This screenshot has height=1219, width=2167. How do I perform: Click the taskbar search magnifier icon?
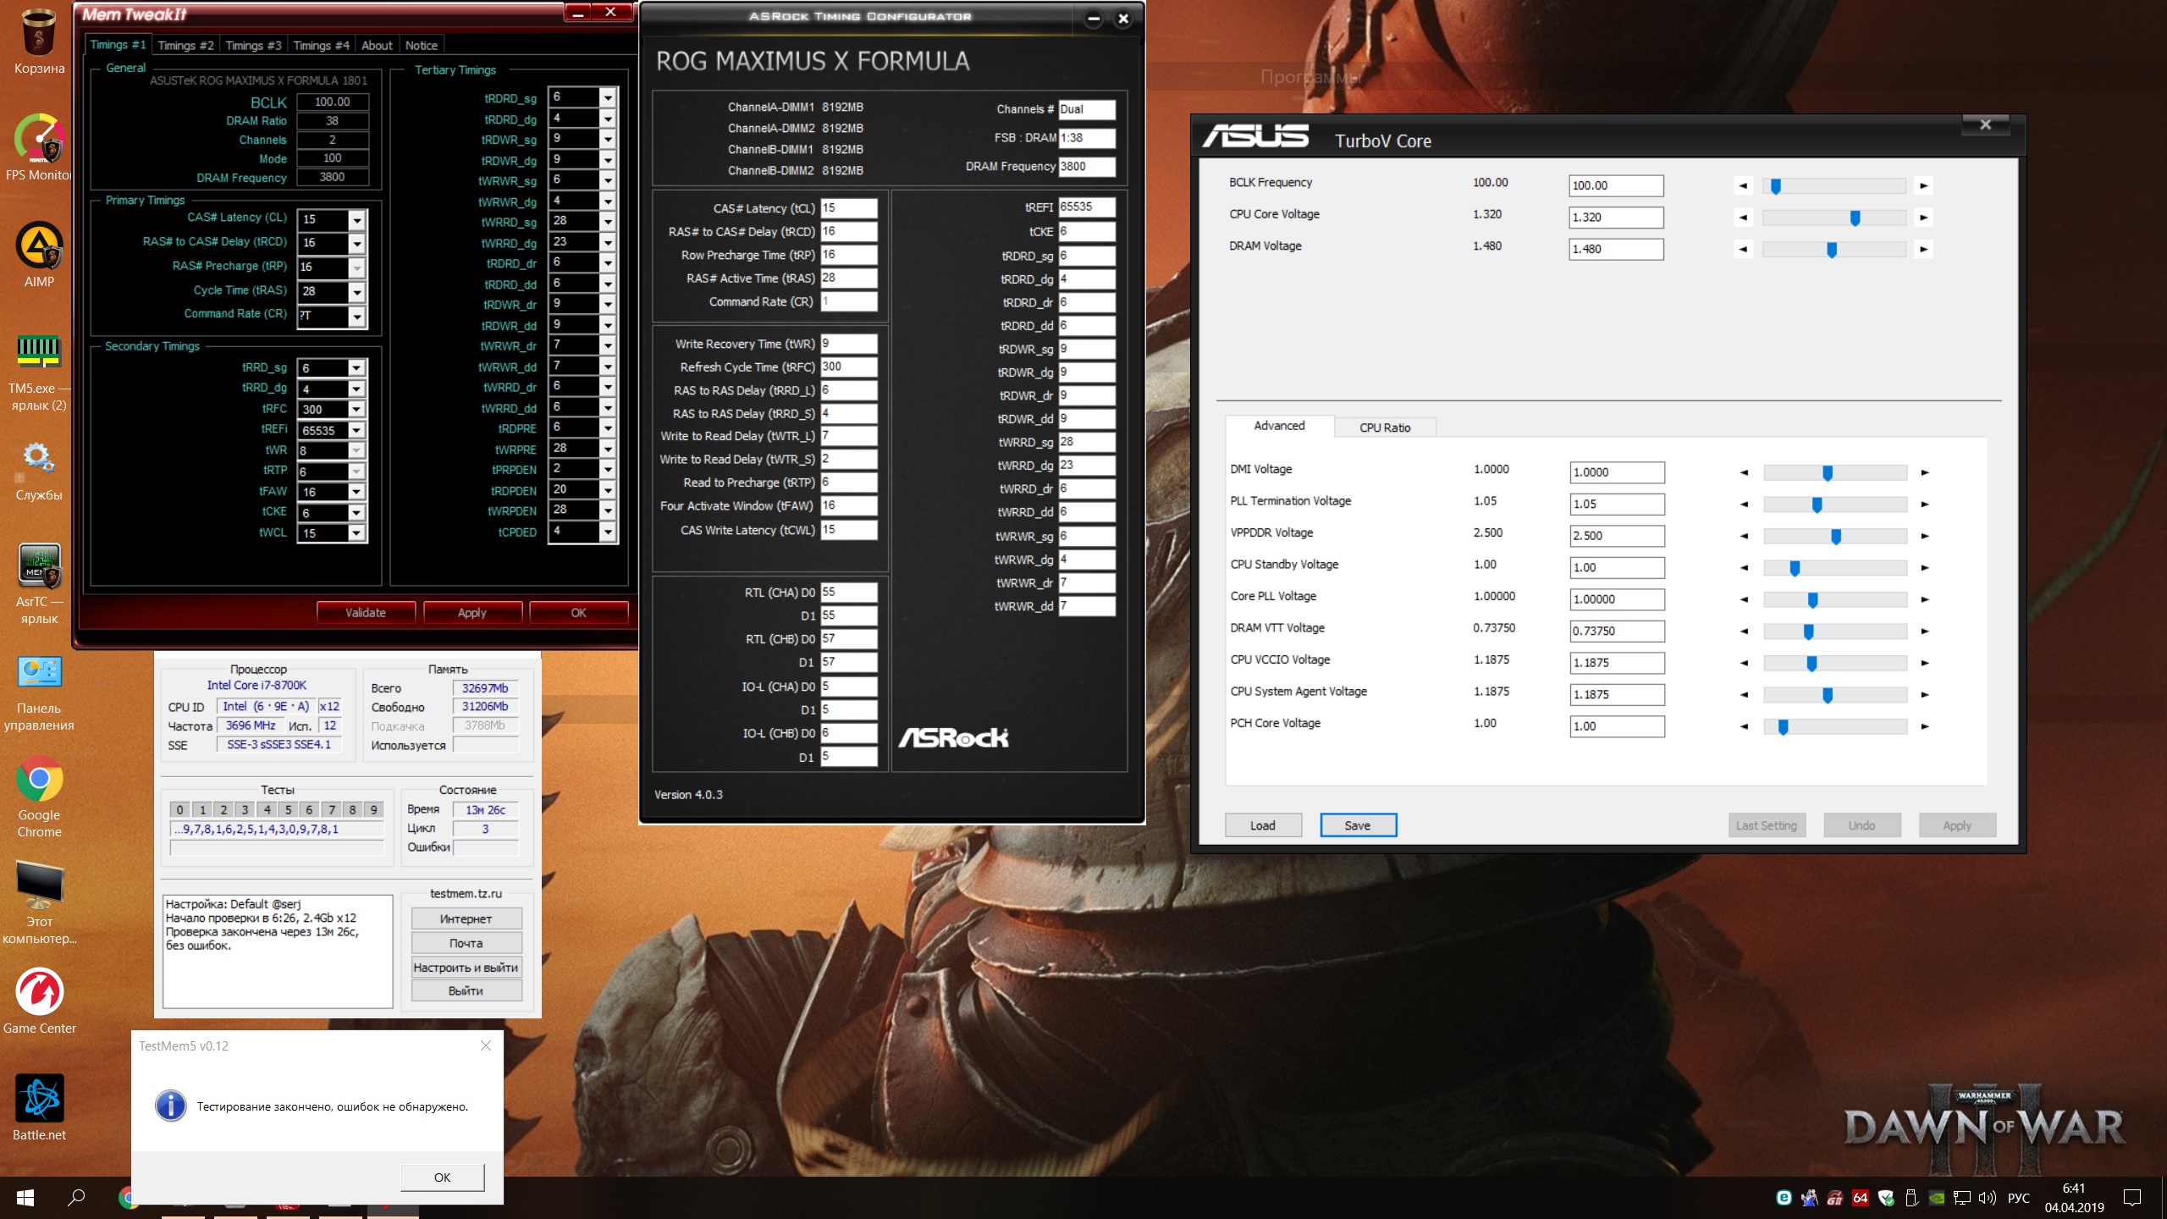[77, 1197]
